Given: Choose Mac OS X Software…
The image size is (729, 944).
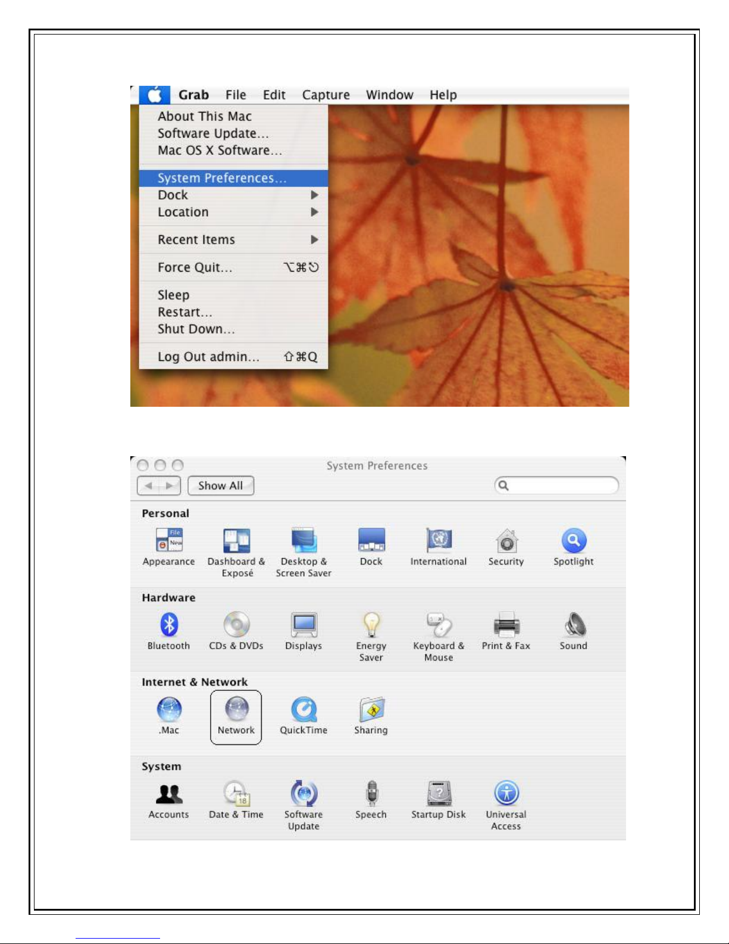Looking at the screenshot, I should click(233, 150).
